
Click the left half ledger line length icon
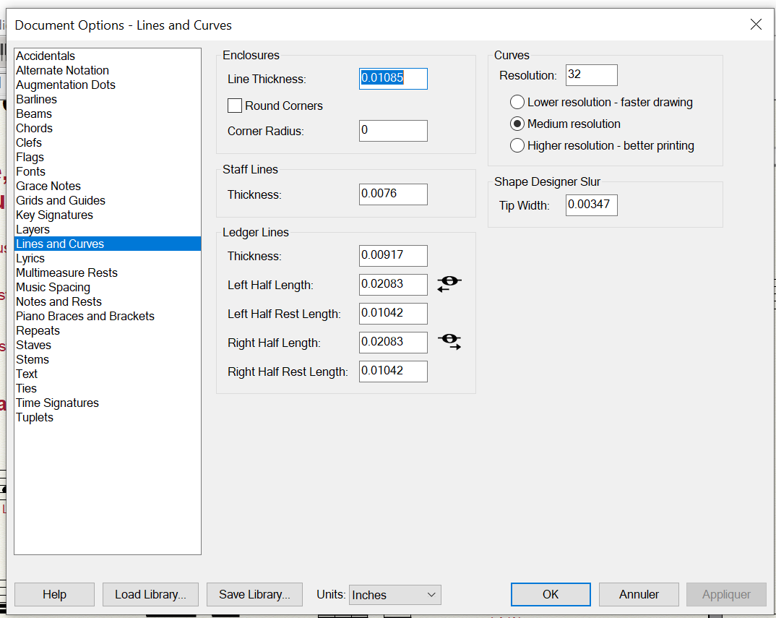coord(449,284)
